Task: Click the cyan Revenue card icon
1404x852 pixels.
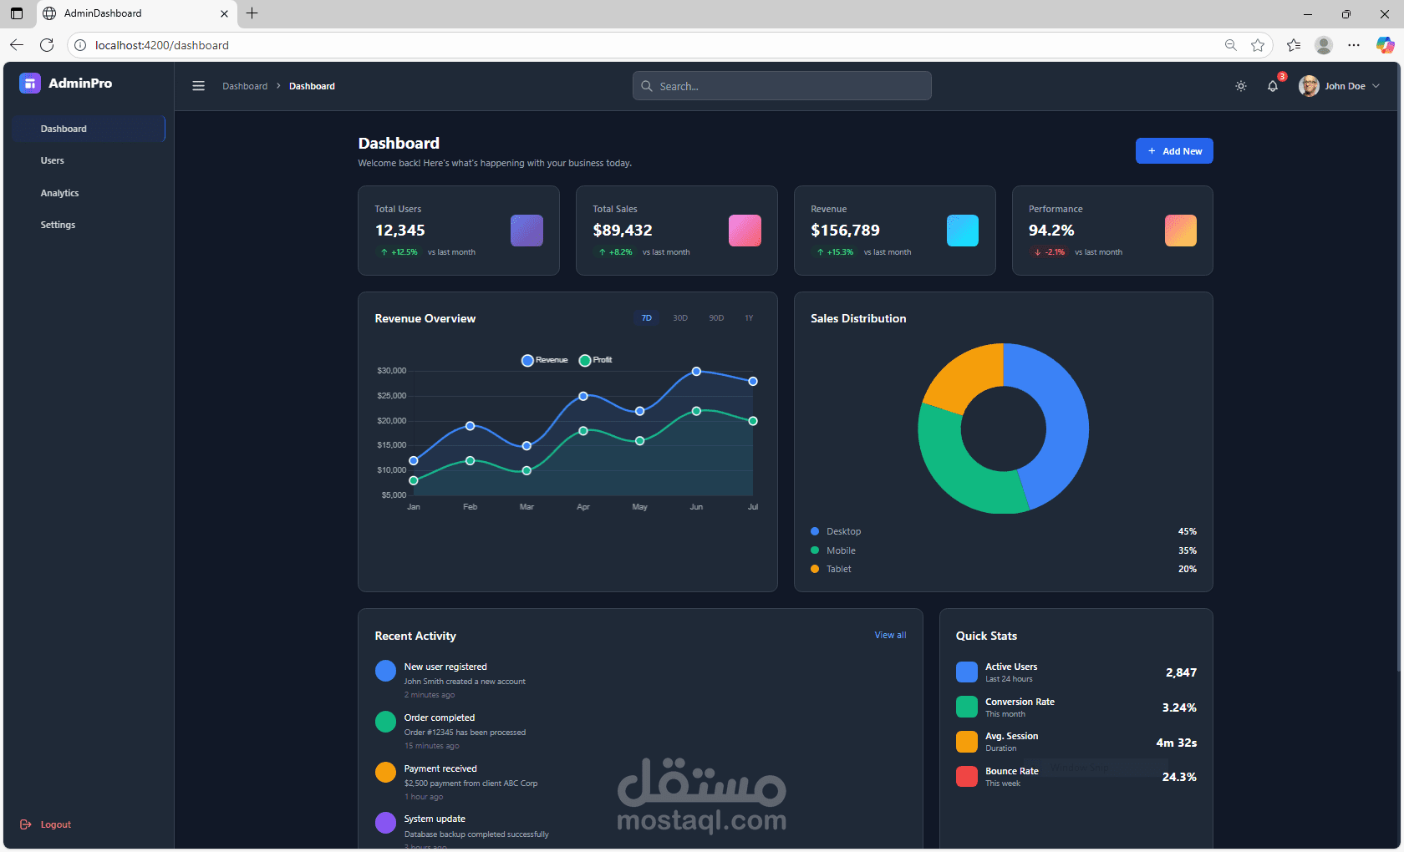Action: click(963, 231)
